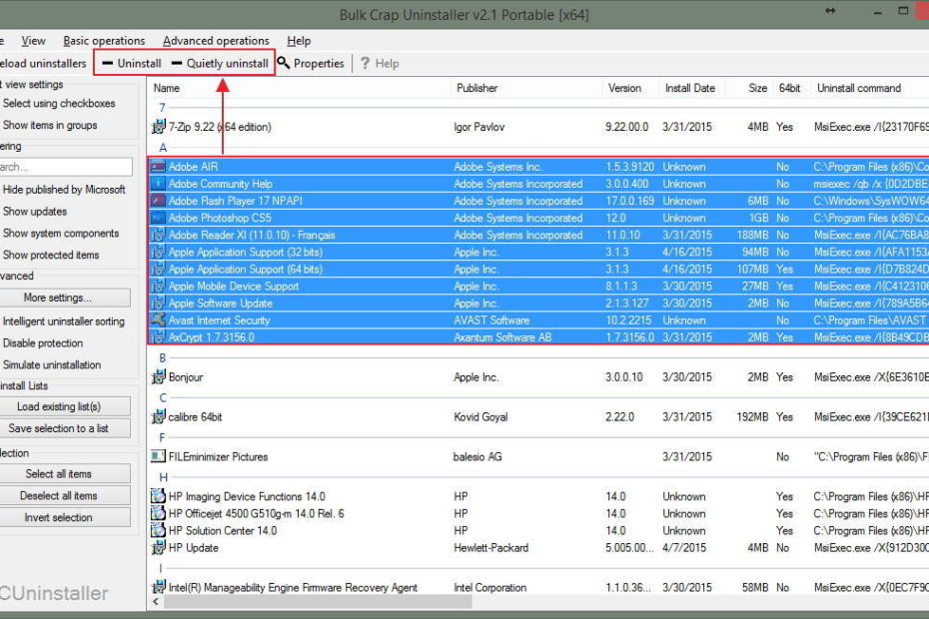Click the horizontal scrollbar thumb

(x=319, y=602)
